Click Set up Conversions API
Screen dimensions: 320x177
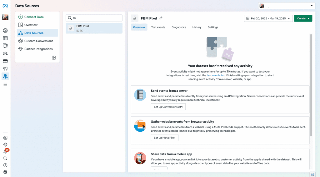click(168, 107)
